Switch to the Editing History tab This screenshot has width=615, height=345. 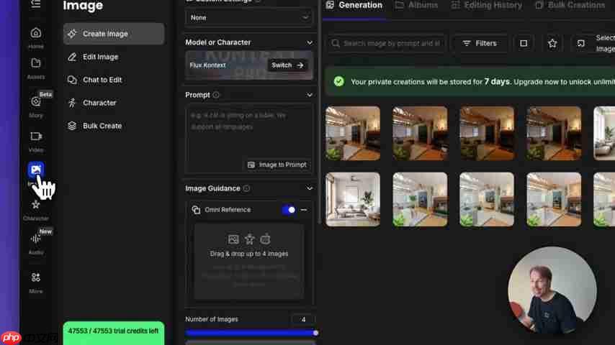click(487, 6)
